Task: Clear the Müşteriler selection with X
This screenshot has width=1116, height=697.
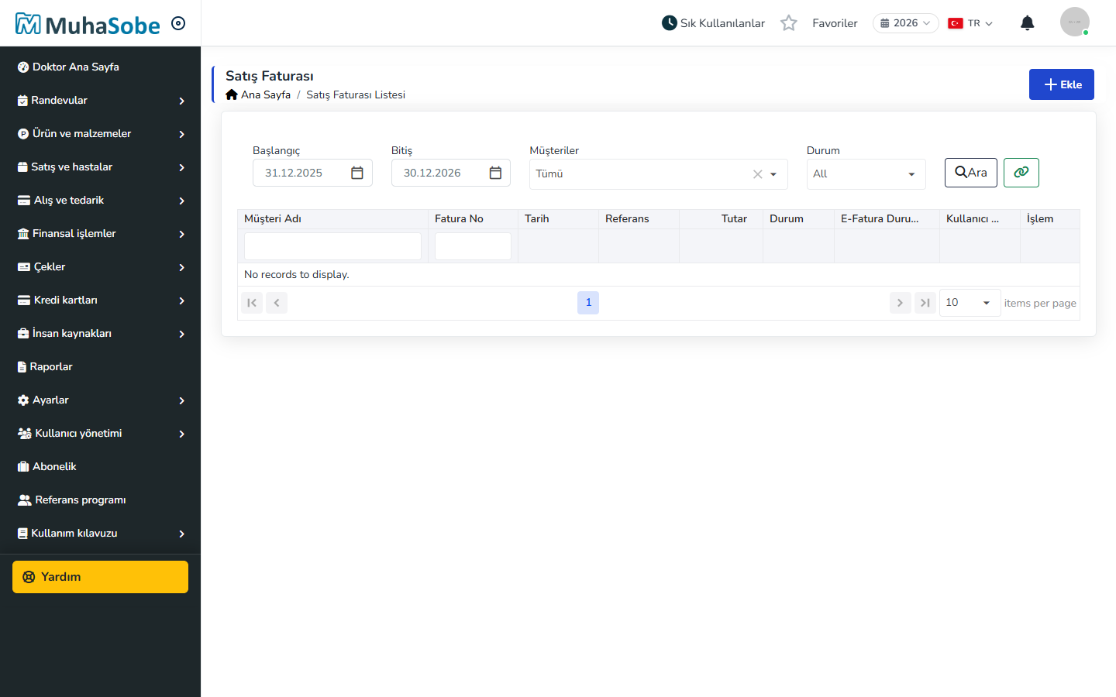Action: click(758, 174)
